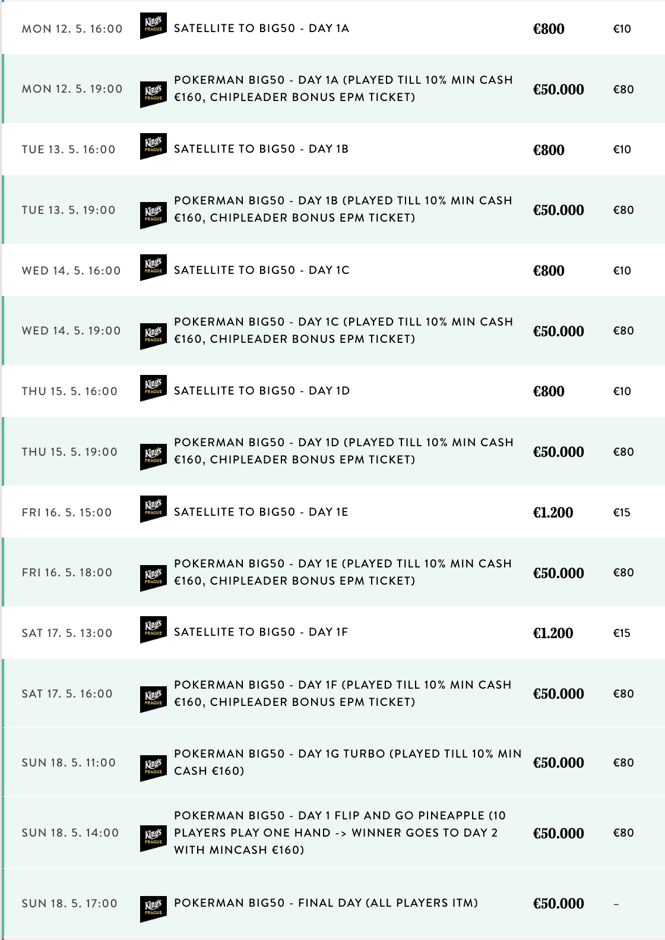Open Pokerman BIG50 Day 1A tournament title
This screenshot has width=665, height=940.
[x=343, y=89]
